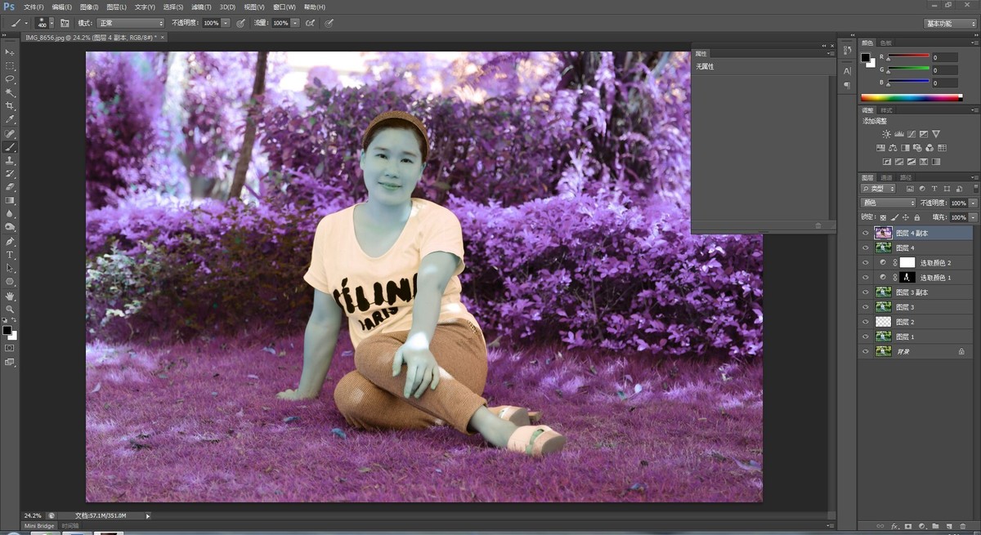
Task: Open the Mini Bridge panel
Action: click(x=38, y=526)
